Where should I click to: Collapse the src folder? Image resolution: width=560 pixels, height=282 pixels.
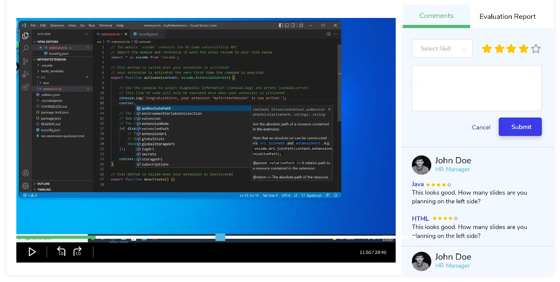pyautogui.click(x=43, y=77)
